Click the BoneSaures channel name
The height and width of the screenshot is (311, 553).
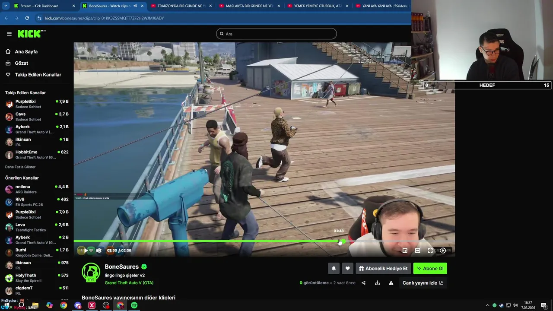click(x=121, y=267)
